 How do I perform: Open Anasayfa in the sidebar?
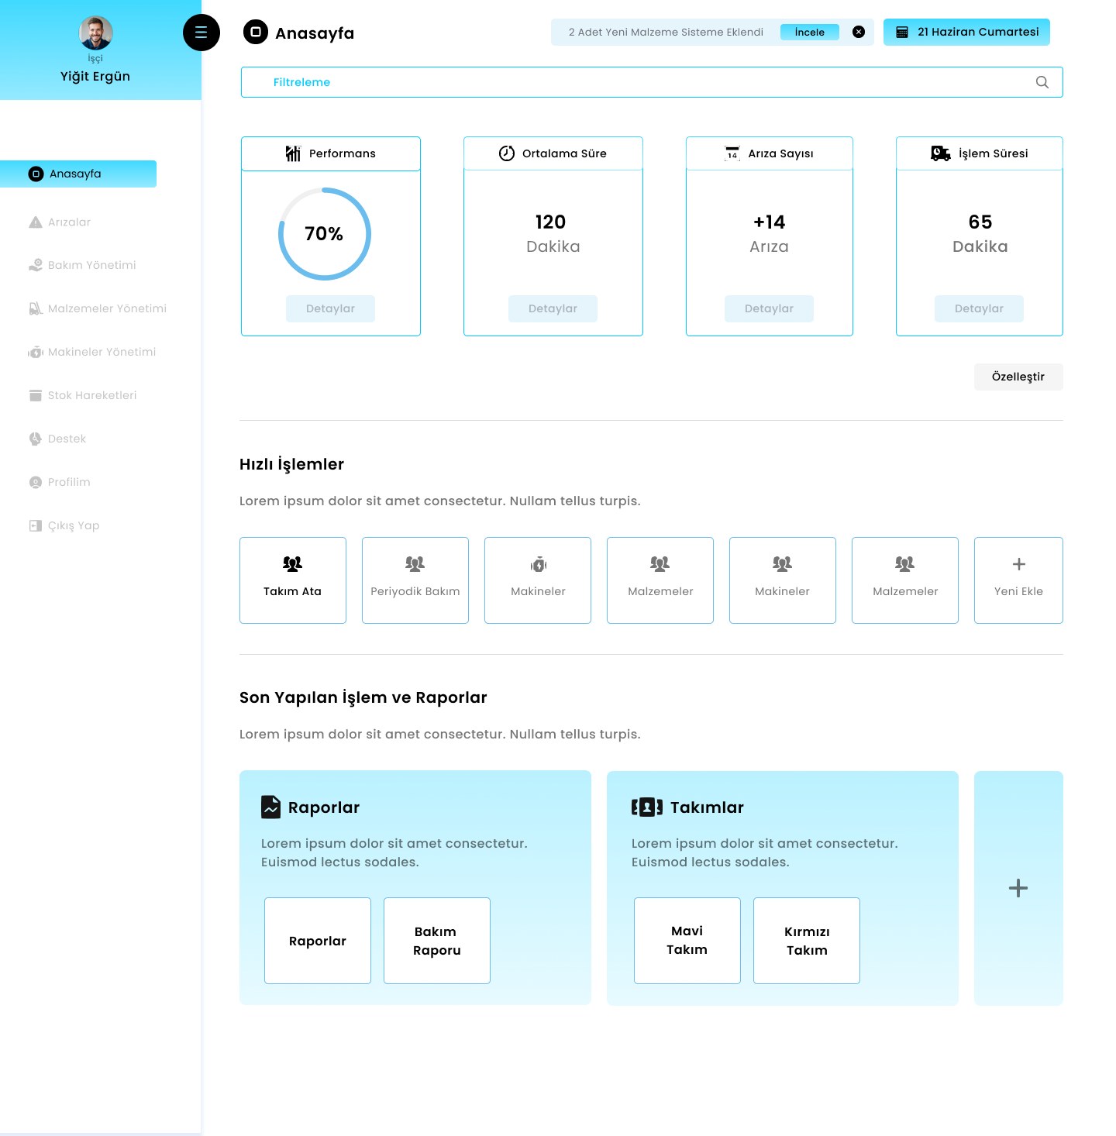[x=78, y=174]
